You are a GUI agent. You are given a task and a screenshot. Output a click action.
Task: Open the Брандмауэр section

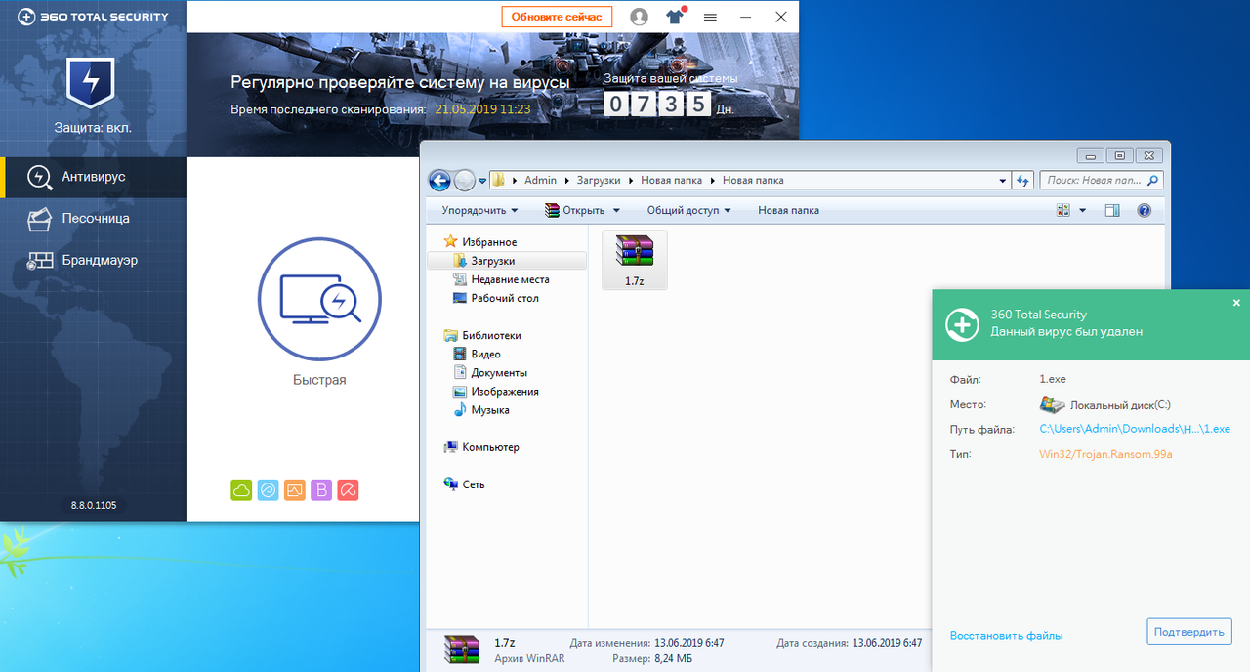pos(93,261)
